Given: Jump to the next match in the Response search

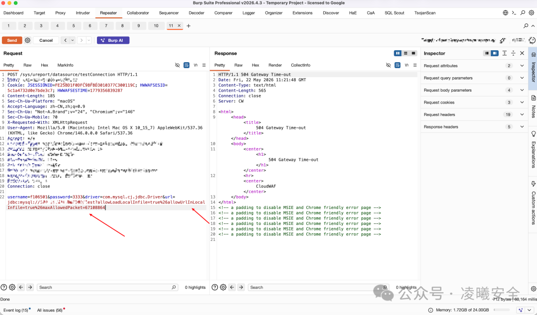Looking at the screenshot, I should coord(241,287).
